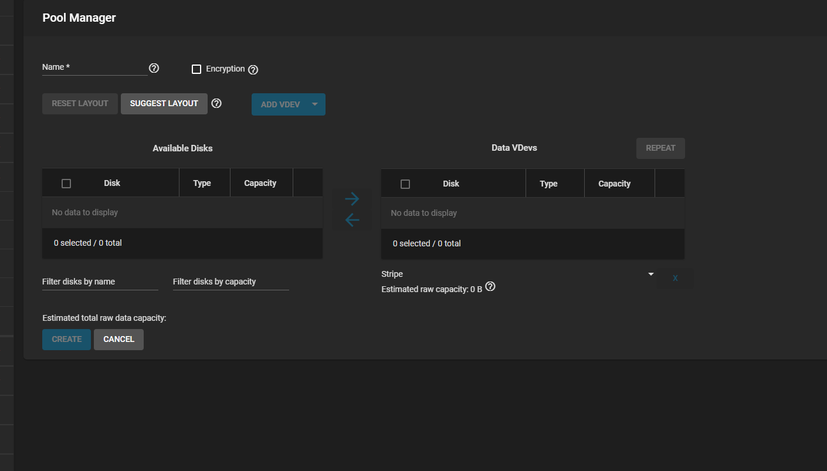This screenshot has height=471, width=827.
Task: Sort Data VDevs by Disk column
Action: coord(451,184)
